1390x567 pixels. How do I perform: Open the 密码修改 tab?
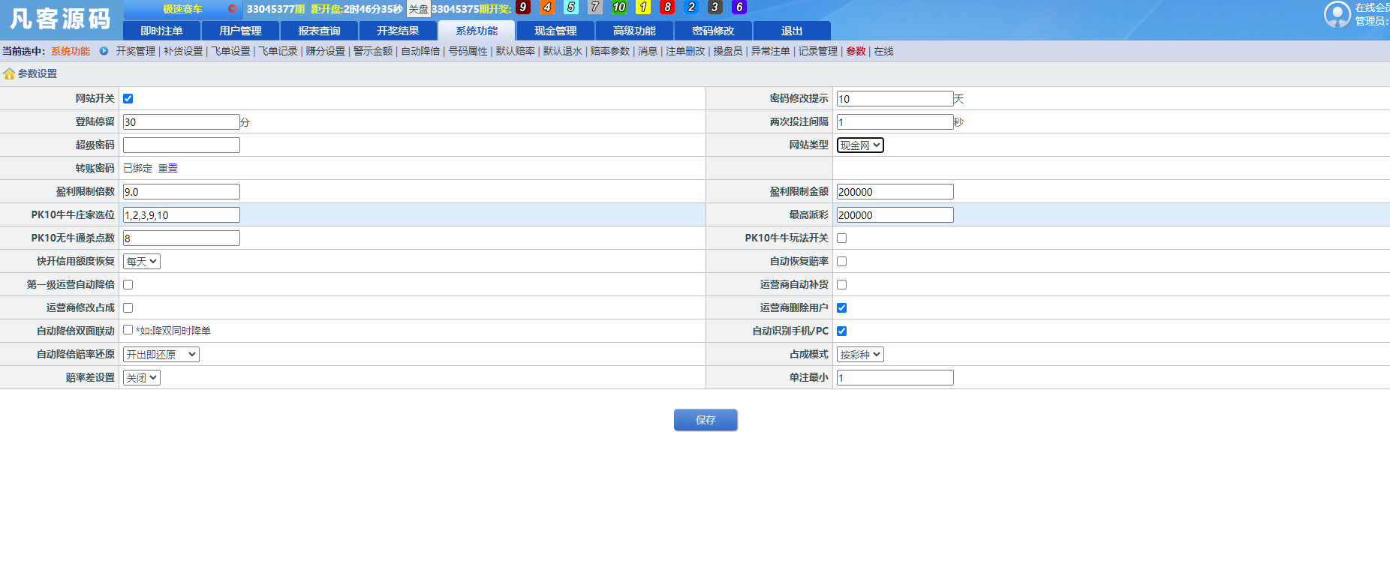(713, 31)
